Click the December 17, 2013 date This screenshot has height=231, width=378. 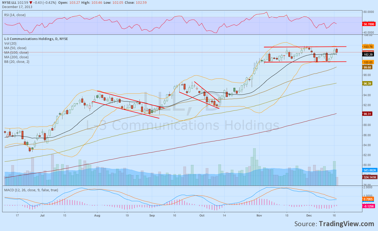click(x=17, y=7)
